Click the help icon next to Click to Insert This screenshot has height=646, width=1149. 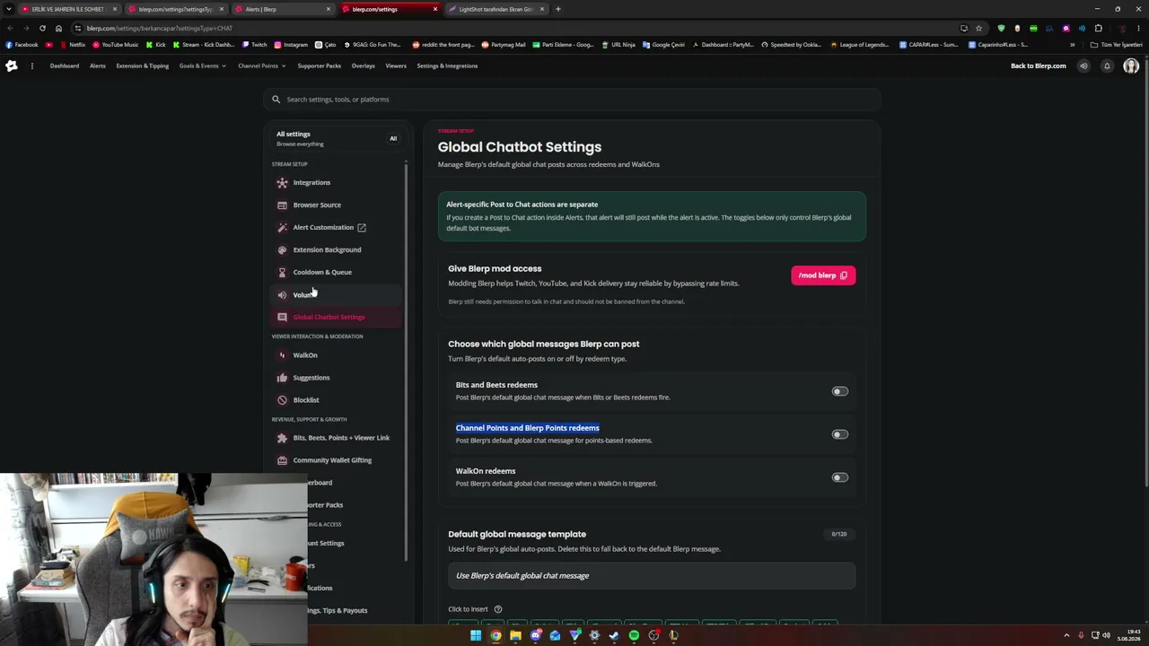[x=498, y=609]
